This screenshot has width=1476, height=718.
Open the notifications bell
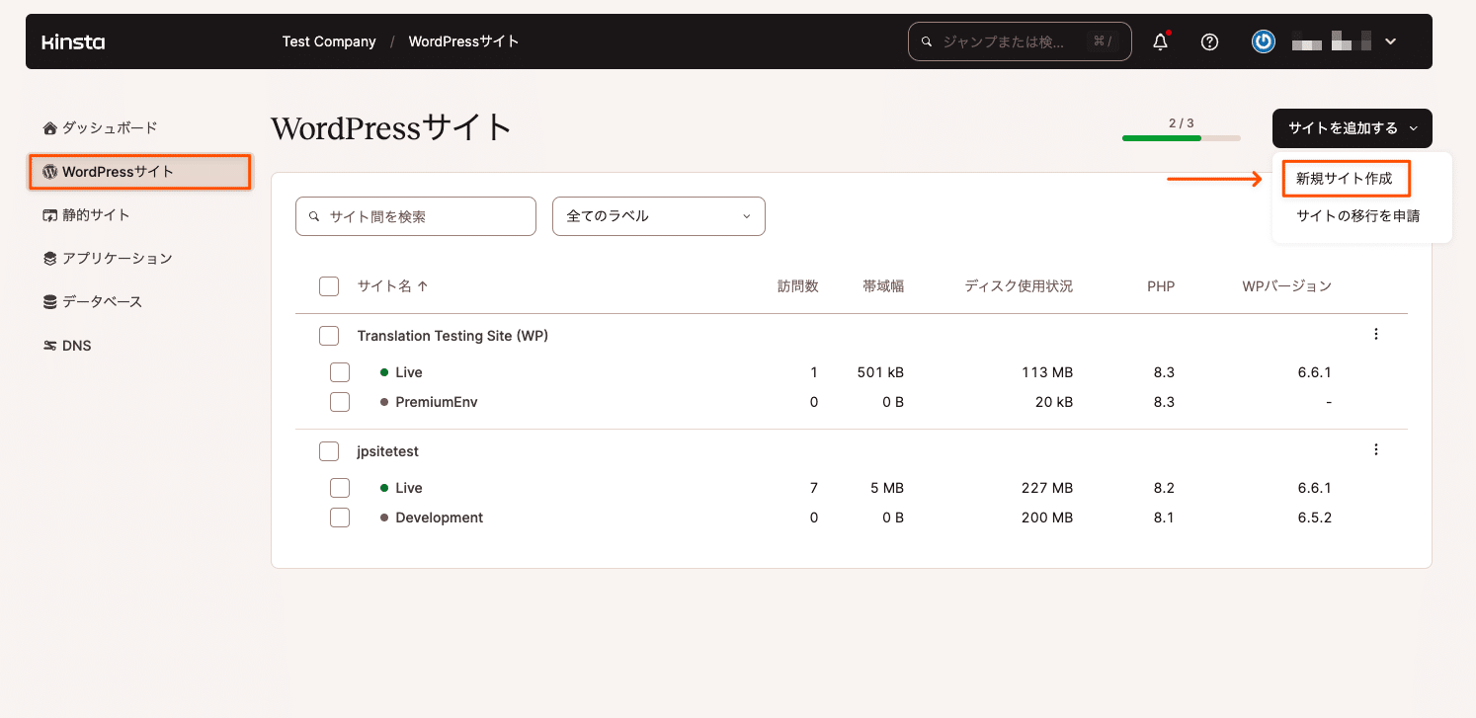point(1160,41)
